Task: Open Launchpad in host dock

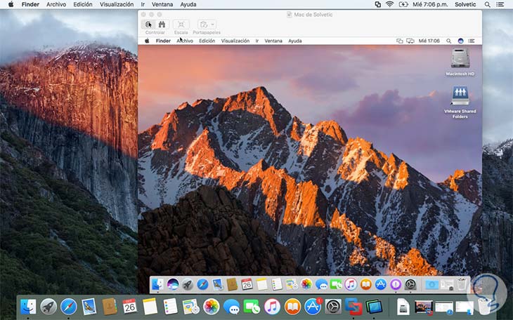Action: point(48,307)
